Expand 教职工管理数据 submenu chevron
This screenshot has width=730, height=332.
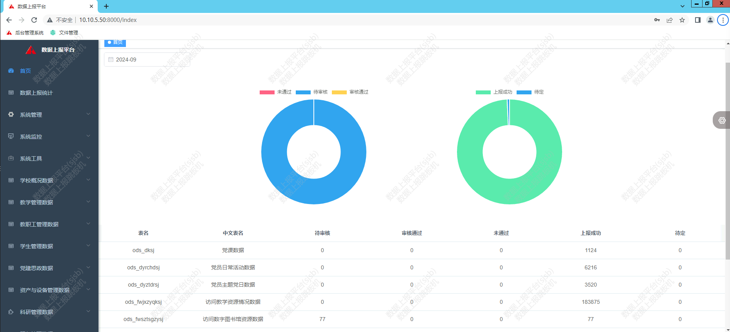[x=88, y=224]
